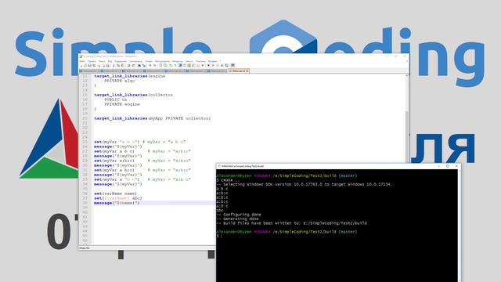
Task: Click the Open file icon in Notepad++ toolbar
Action: click(x=85, y=65)
